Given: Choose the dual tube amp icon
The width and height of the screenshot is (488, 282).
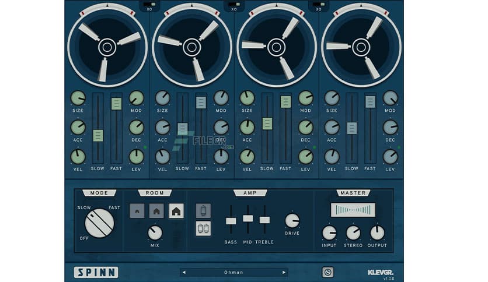Looking at the screenshot, I should 203,228.
